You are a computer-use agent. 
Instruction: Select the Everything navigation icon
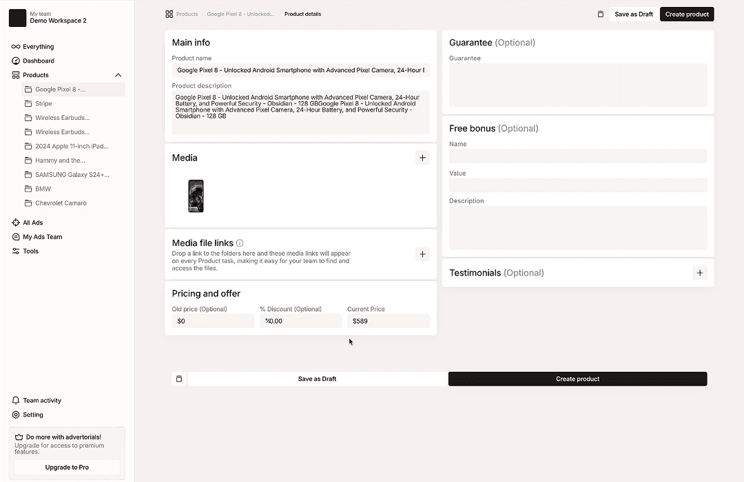[x=17, y=46]
